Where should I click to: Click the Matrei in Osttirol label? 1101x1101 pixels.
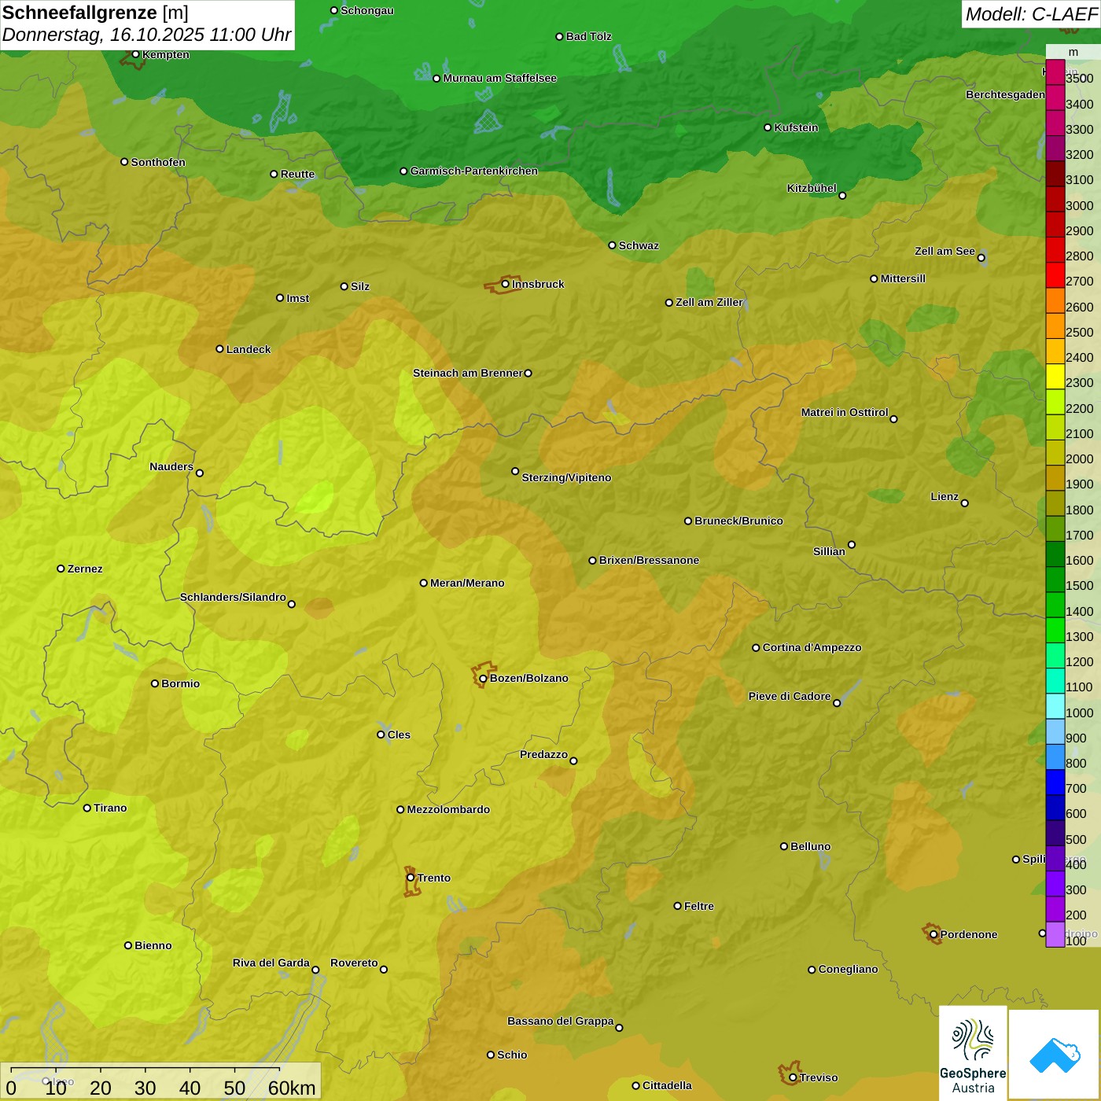[845, 412]
